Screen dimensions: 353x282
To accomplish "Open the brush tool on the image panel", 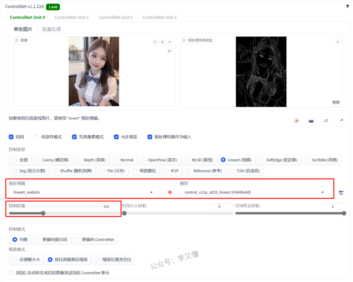I will 170,51.
